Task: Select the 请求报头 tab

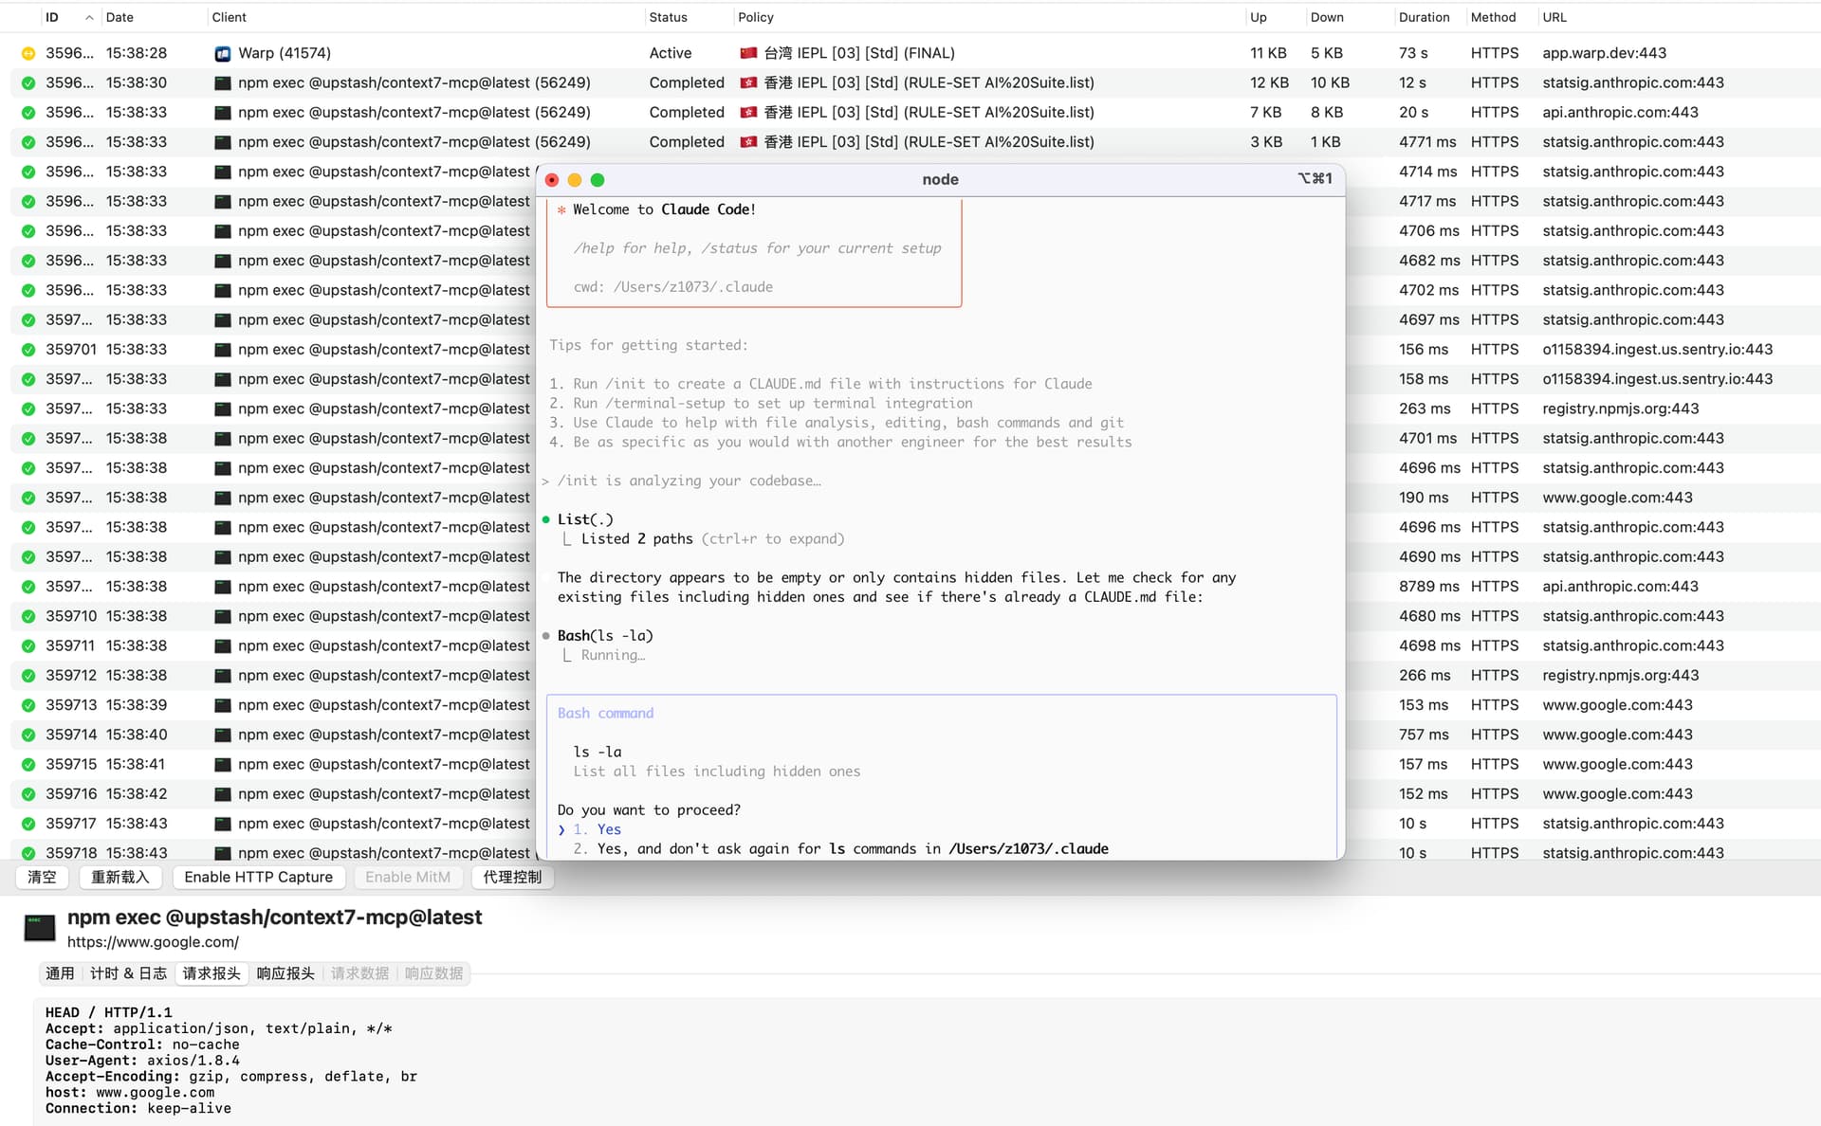Action: coord(212,973)
